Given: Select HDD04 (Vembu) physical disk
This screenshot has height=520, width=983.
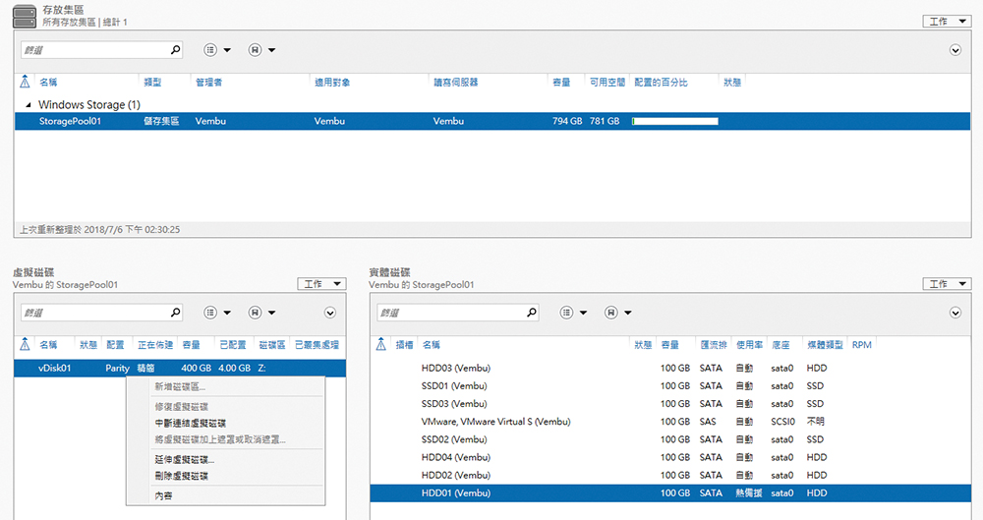Looking at the screenshot, I should point(670,457).
